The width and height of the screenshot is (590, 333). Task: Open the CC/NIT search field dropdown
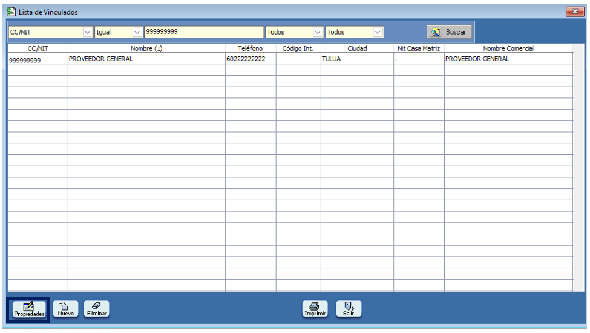coord(87,32)
